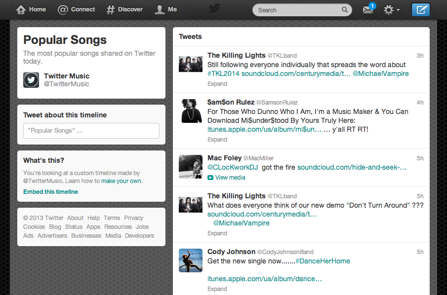
Task: Click the View media play icon
Action: pyautogui.click(x=210, y=178)
